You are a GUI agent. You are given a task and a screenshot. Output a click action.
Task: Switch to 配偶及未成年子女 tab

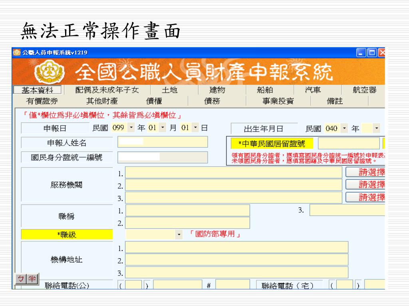(107, 90)
